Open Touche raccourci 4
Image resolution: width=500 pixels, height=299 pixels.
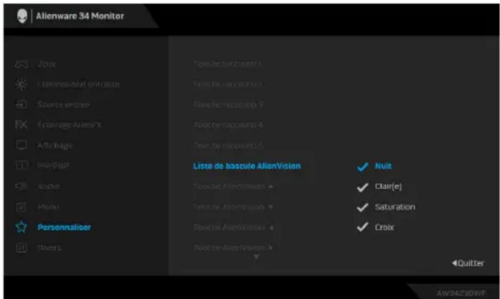(x=229, y=125)
